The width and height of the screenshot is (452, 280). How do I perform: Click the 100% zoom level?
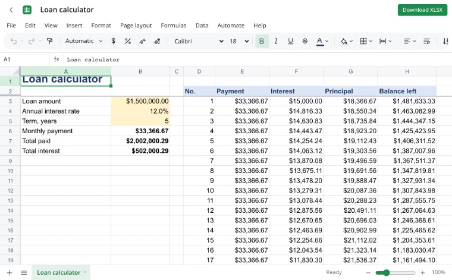438,272
